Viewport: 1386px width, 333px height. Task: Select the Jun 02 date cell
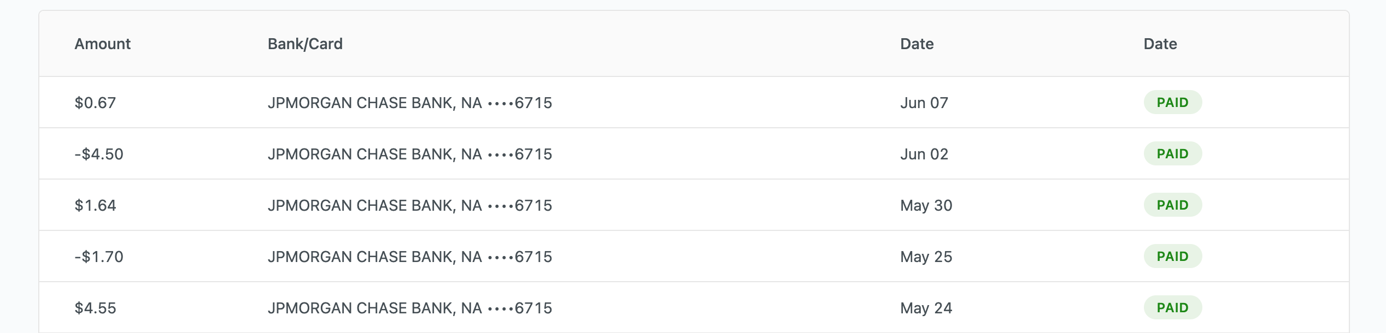924,154
